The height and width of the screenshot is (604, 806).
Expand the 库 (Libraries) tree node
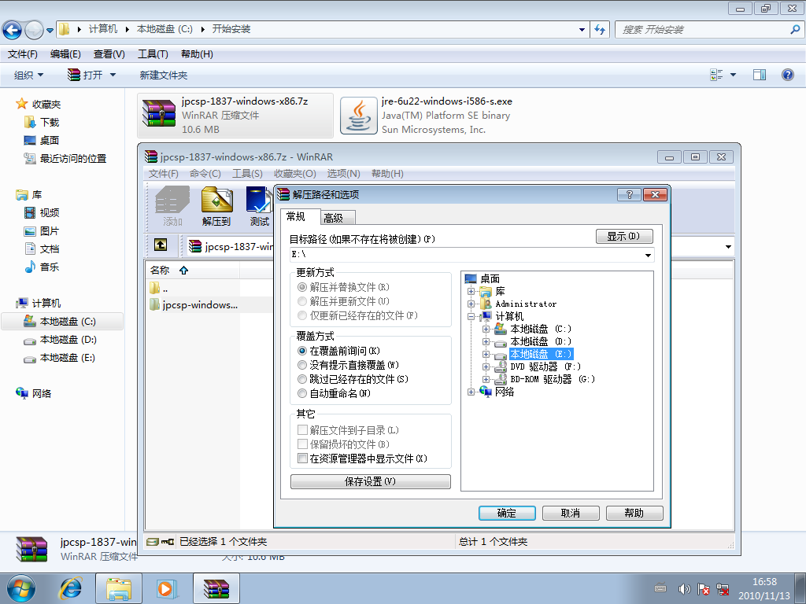coord(471,292)
